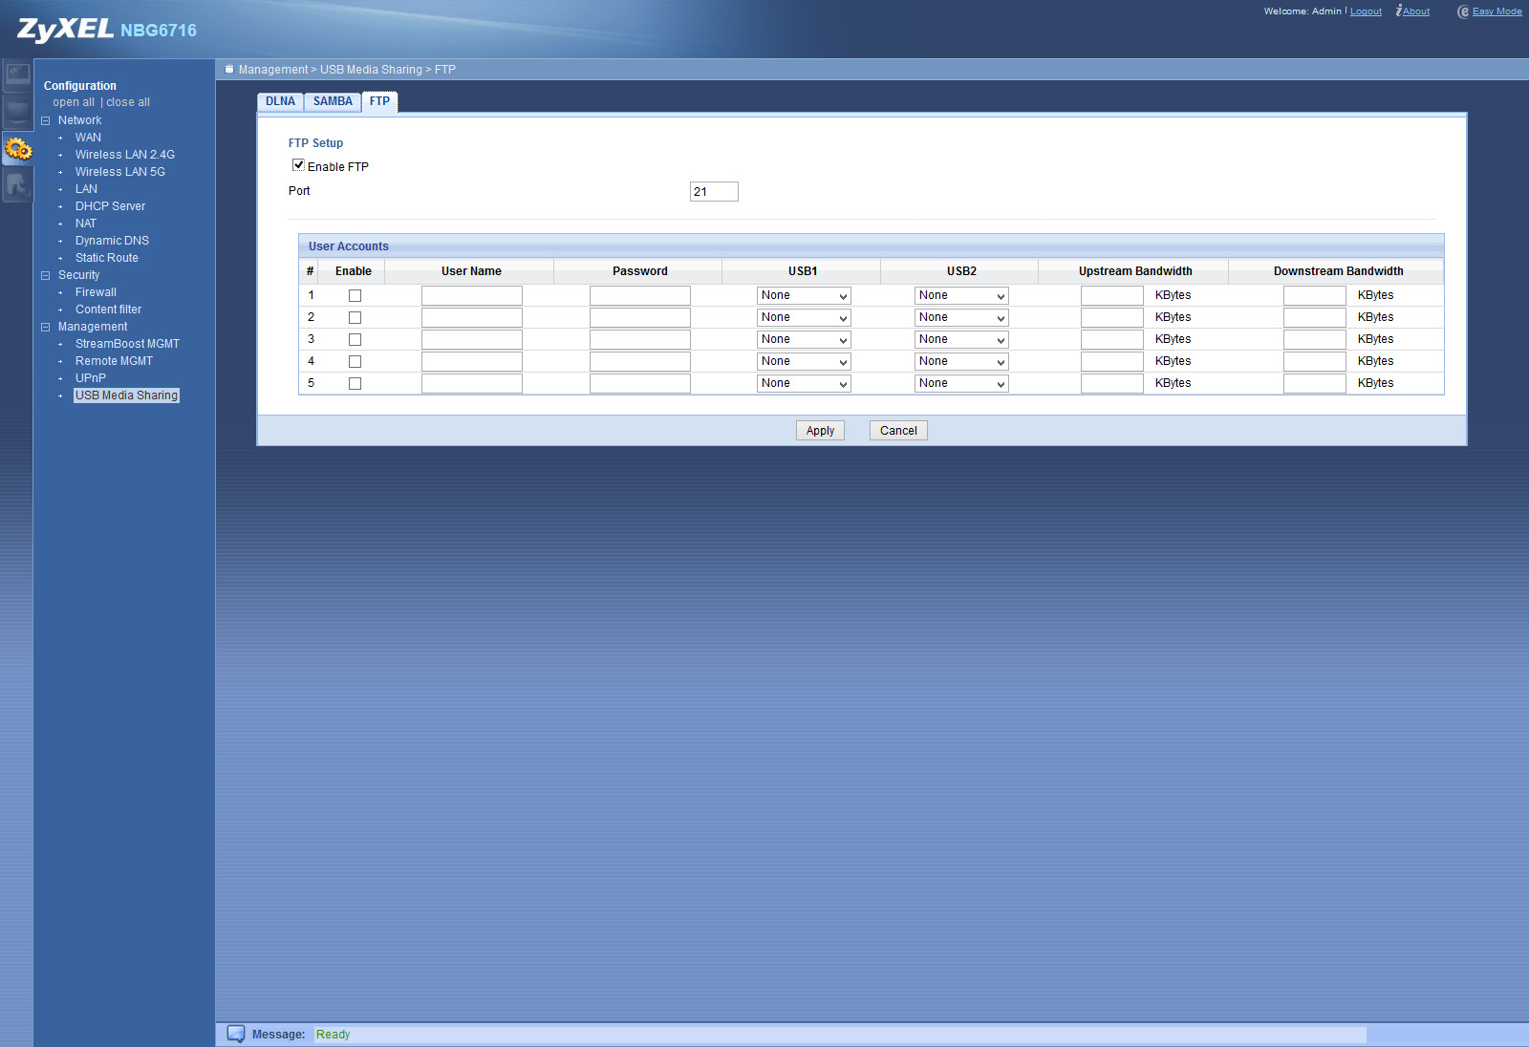
Task: Open USB2 dropdown for row 5
Action: coord(961,384)
